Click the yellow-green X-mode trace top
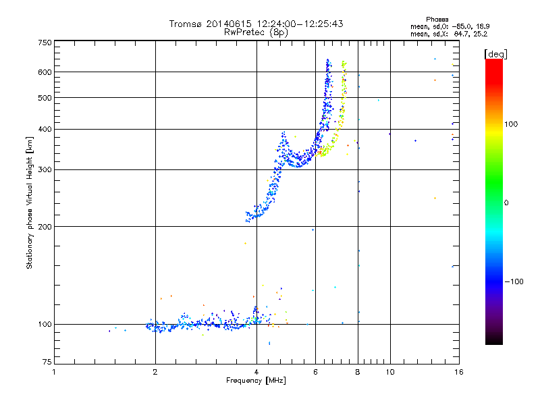The width and height of the screenshot is (540, 405). pyautogui.click(x=344, y=63)
